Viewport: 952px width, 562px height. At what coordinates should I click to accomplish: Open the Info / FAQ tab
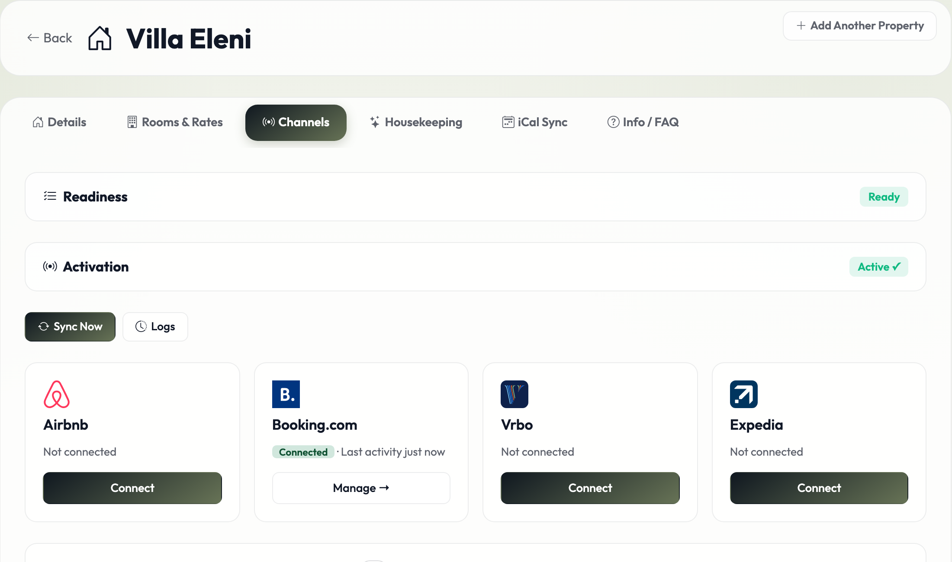[643, 122]
